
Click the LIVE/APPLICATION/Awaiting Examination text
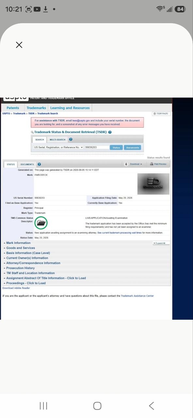[x=106, y=218]
